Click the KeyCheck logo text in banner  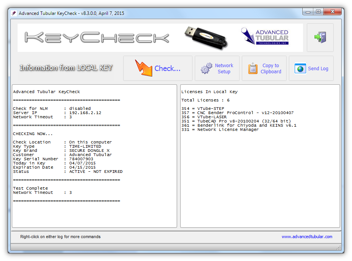97,37
